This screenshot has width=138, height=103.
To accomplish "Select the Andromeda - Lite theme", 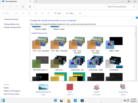I will [77, 63].
